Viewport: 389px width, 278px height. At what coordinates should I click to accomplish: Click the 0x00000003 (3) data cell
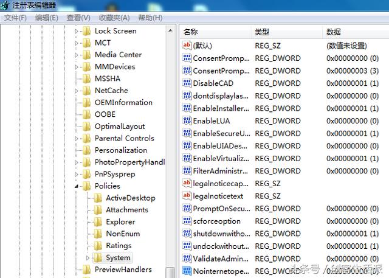[353, 71]
